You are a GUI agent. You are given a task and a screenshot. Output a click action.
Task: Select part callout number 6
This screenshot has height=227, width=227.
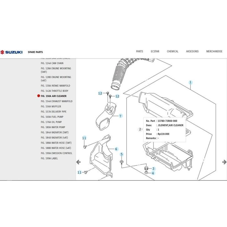tap(116, 149)
